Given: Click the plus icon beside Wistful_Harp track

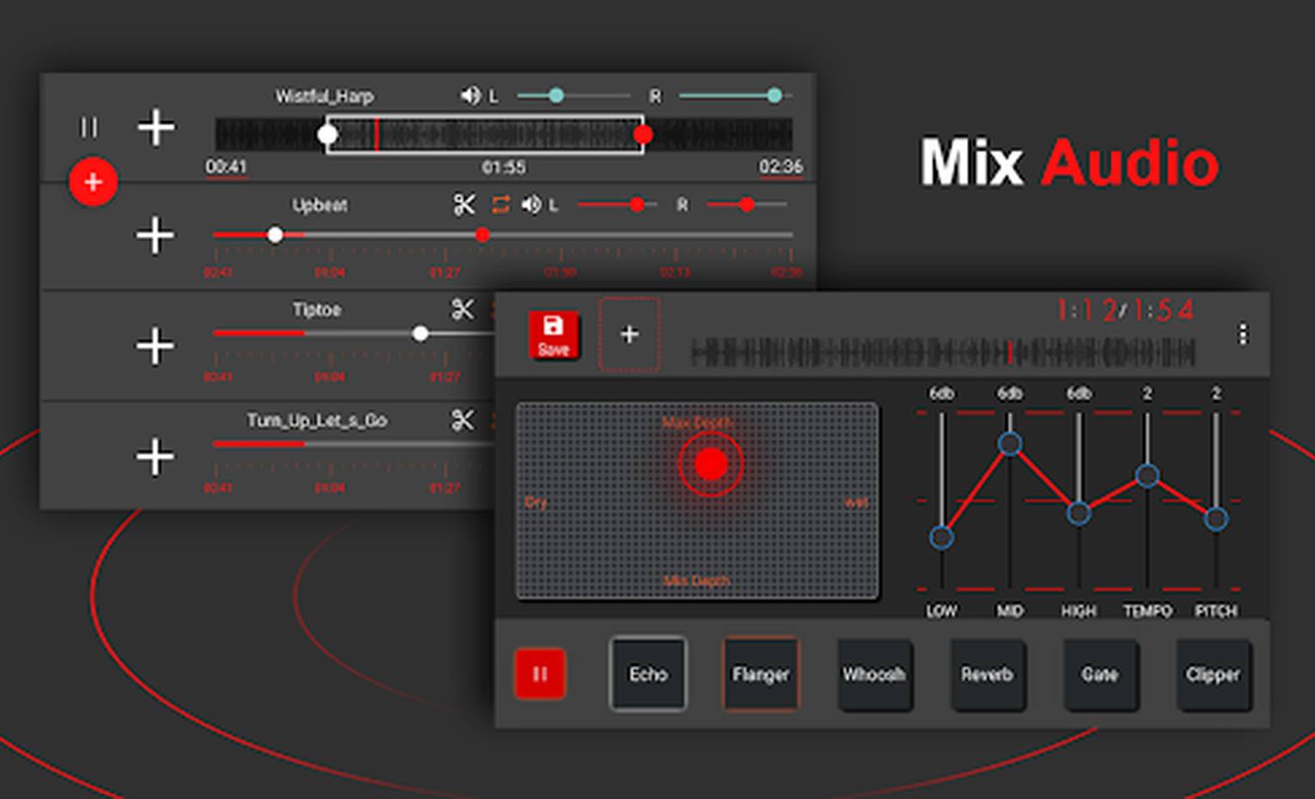Looking at the screenshot, I should coord(156,127).
